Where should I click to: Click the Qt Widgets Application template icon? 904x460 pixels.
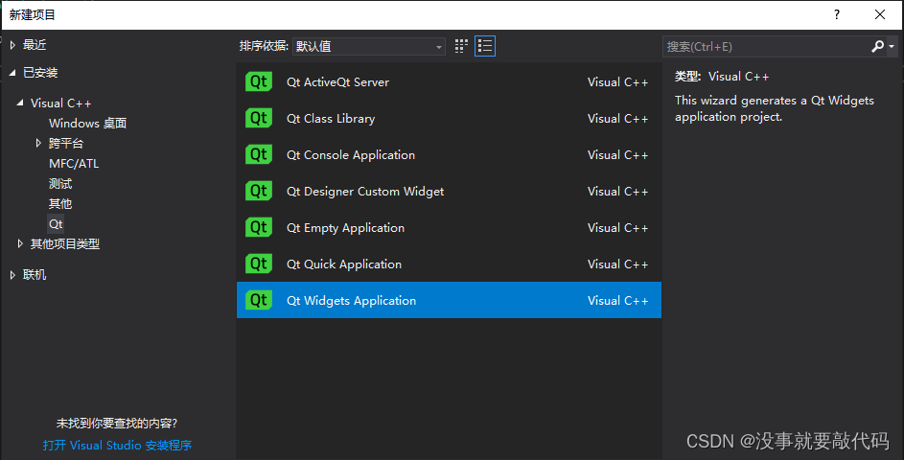click(258, 300)
